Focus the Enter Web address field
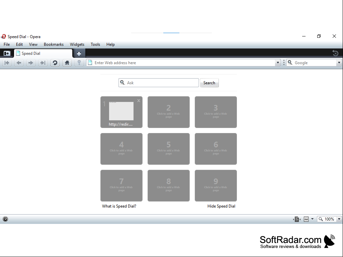Image resolution: width=343 pixels, height=257 pixels. coord(184,63)
